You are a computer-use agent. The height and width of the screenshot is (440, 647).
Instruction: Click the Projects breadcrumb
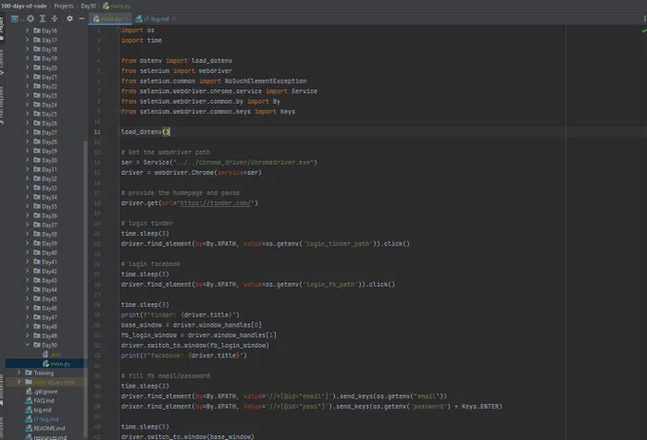[x=64, y=6]
